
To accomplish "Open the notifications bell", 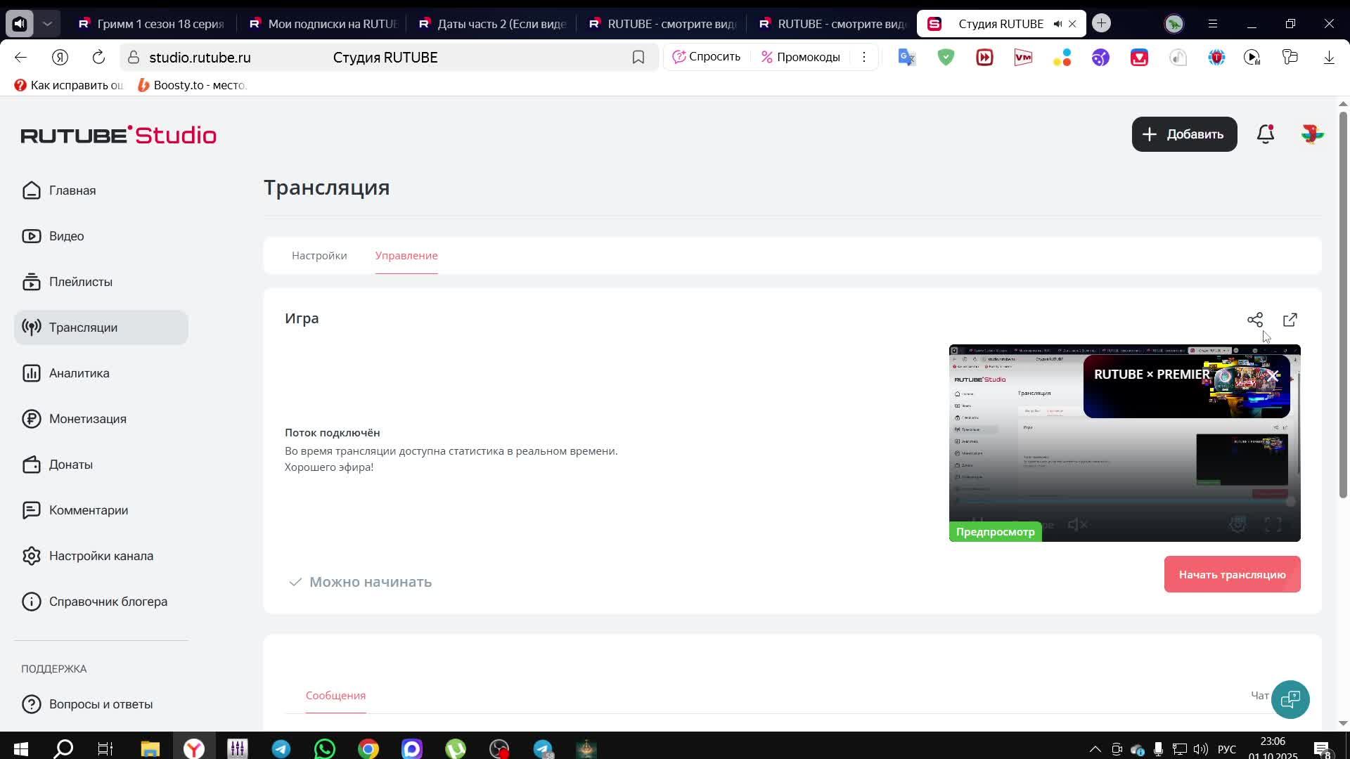I will (1265, 134).
